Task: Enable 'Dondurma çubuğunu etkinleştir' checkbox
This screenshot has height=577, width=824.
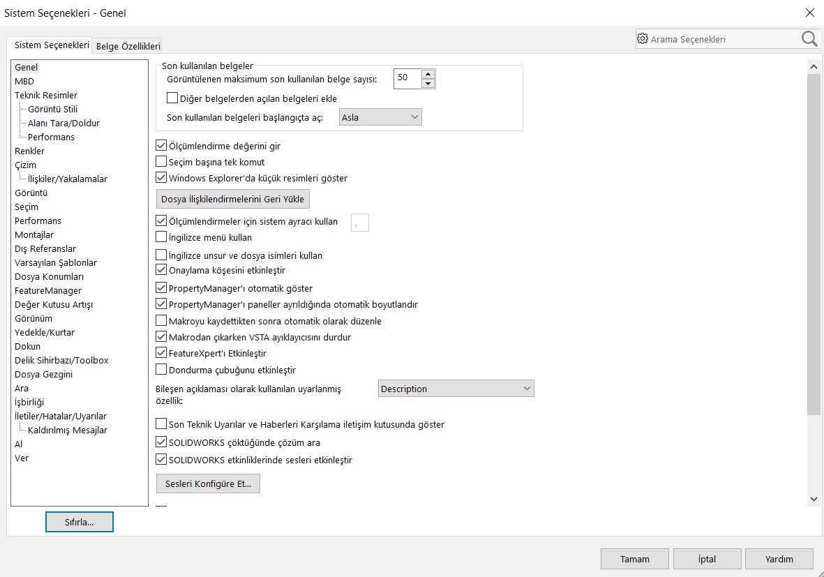Action: (161, 369)
